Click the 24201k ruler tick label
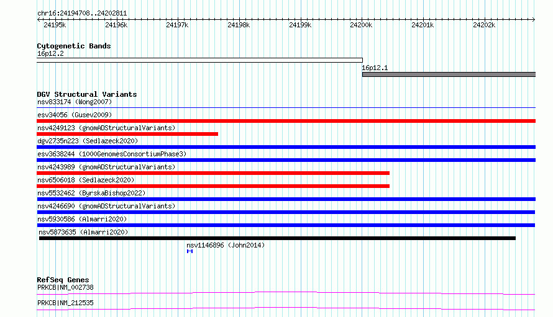Viewport: 553px width, 317px height. coord(423,25)
